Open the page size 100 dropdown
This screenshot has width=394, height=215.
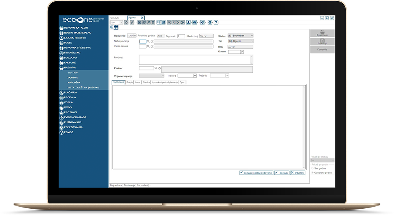click(121, 22)
